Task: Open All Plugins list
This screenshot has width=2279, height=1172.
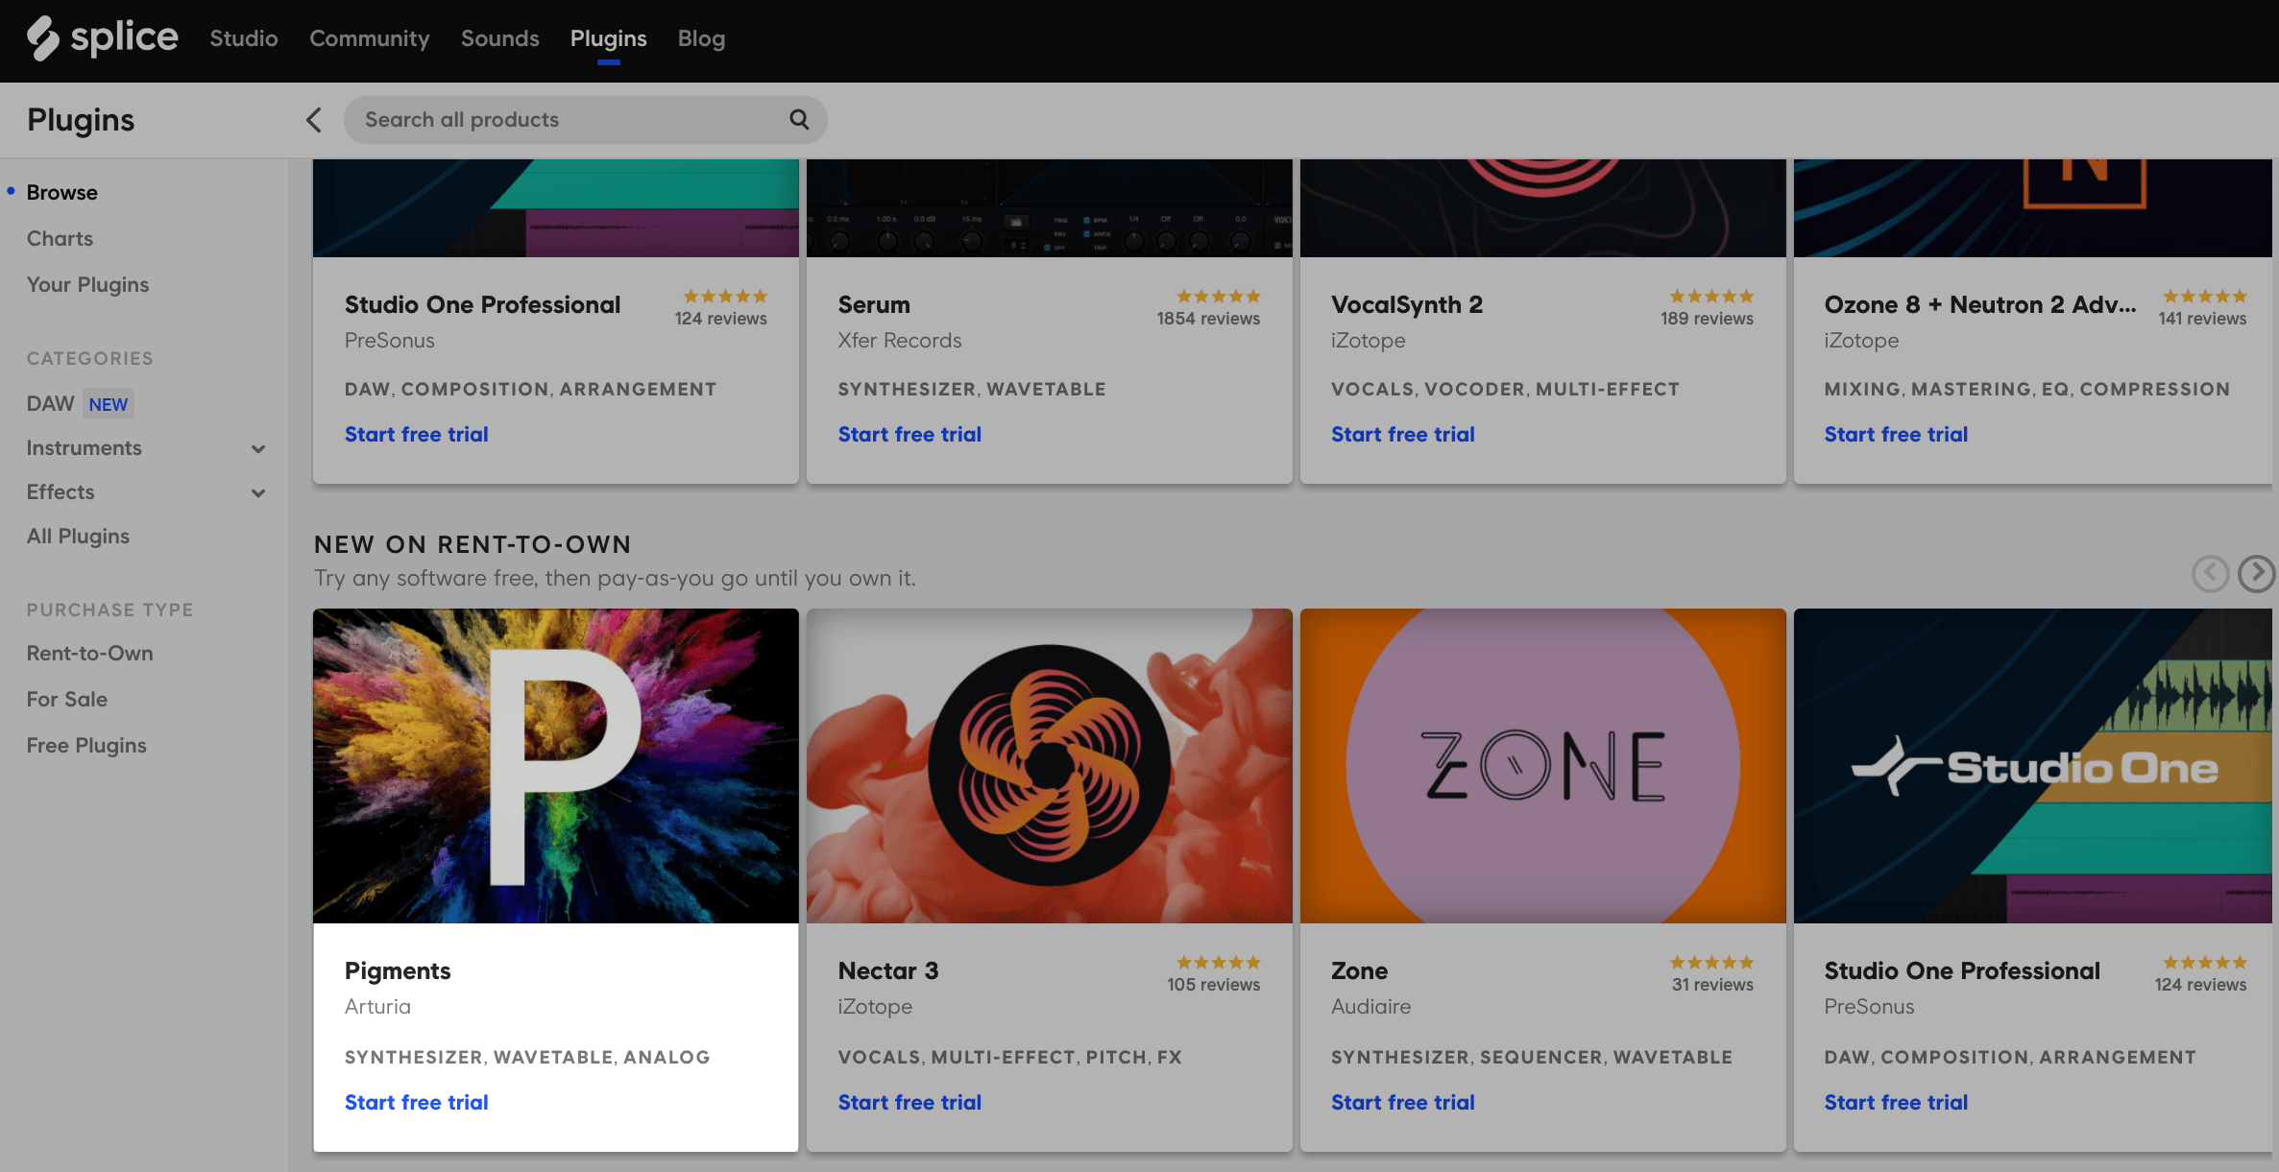Action: point(78,536)
